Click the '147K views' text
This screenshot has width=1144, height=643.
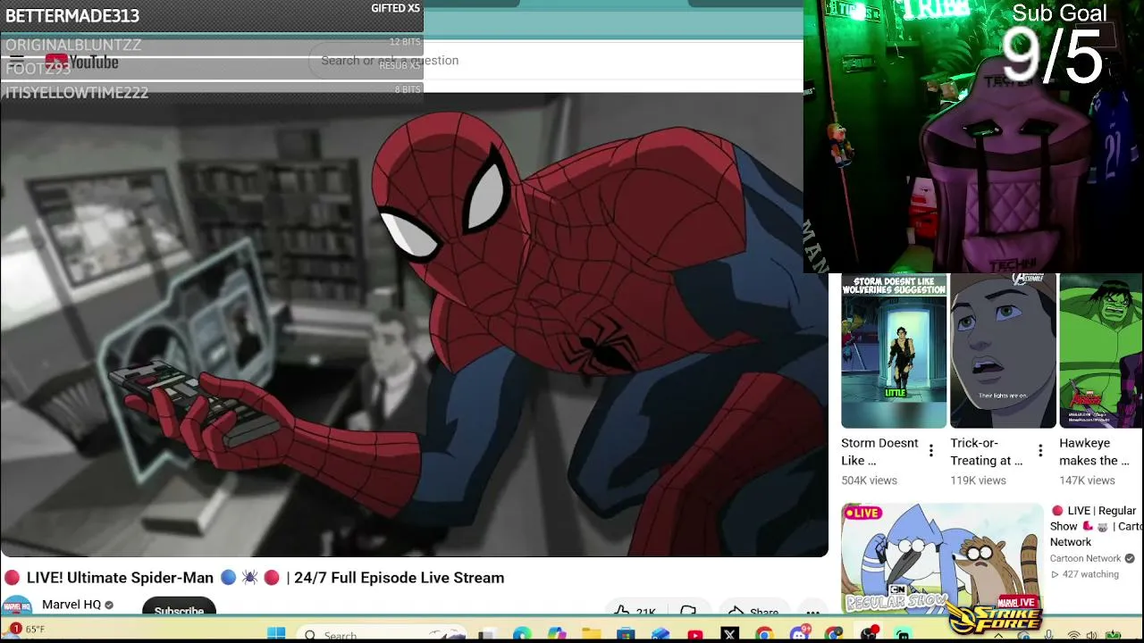coord(1087,480)
